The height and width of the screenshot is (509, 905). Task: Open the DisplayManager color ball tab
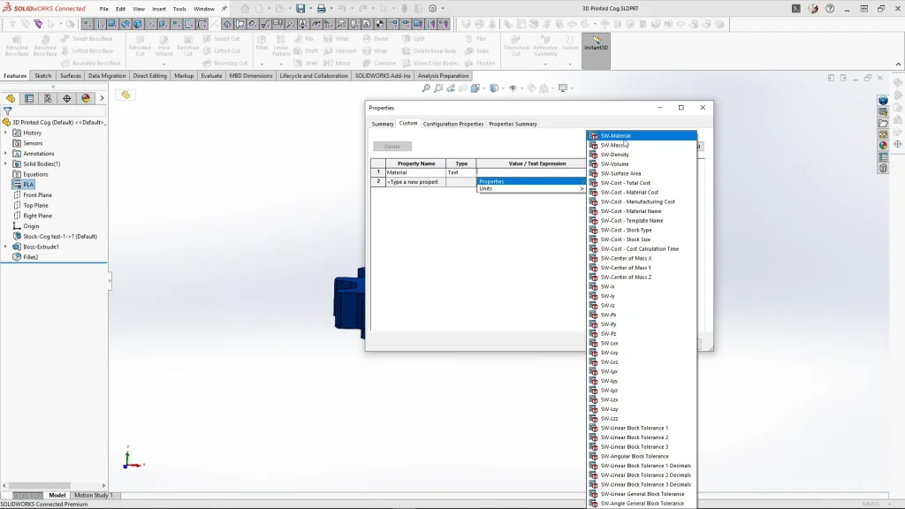tap(86, 99)
